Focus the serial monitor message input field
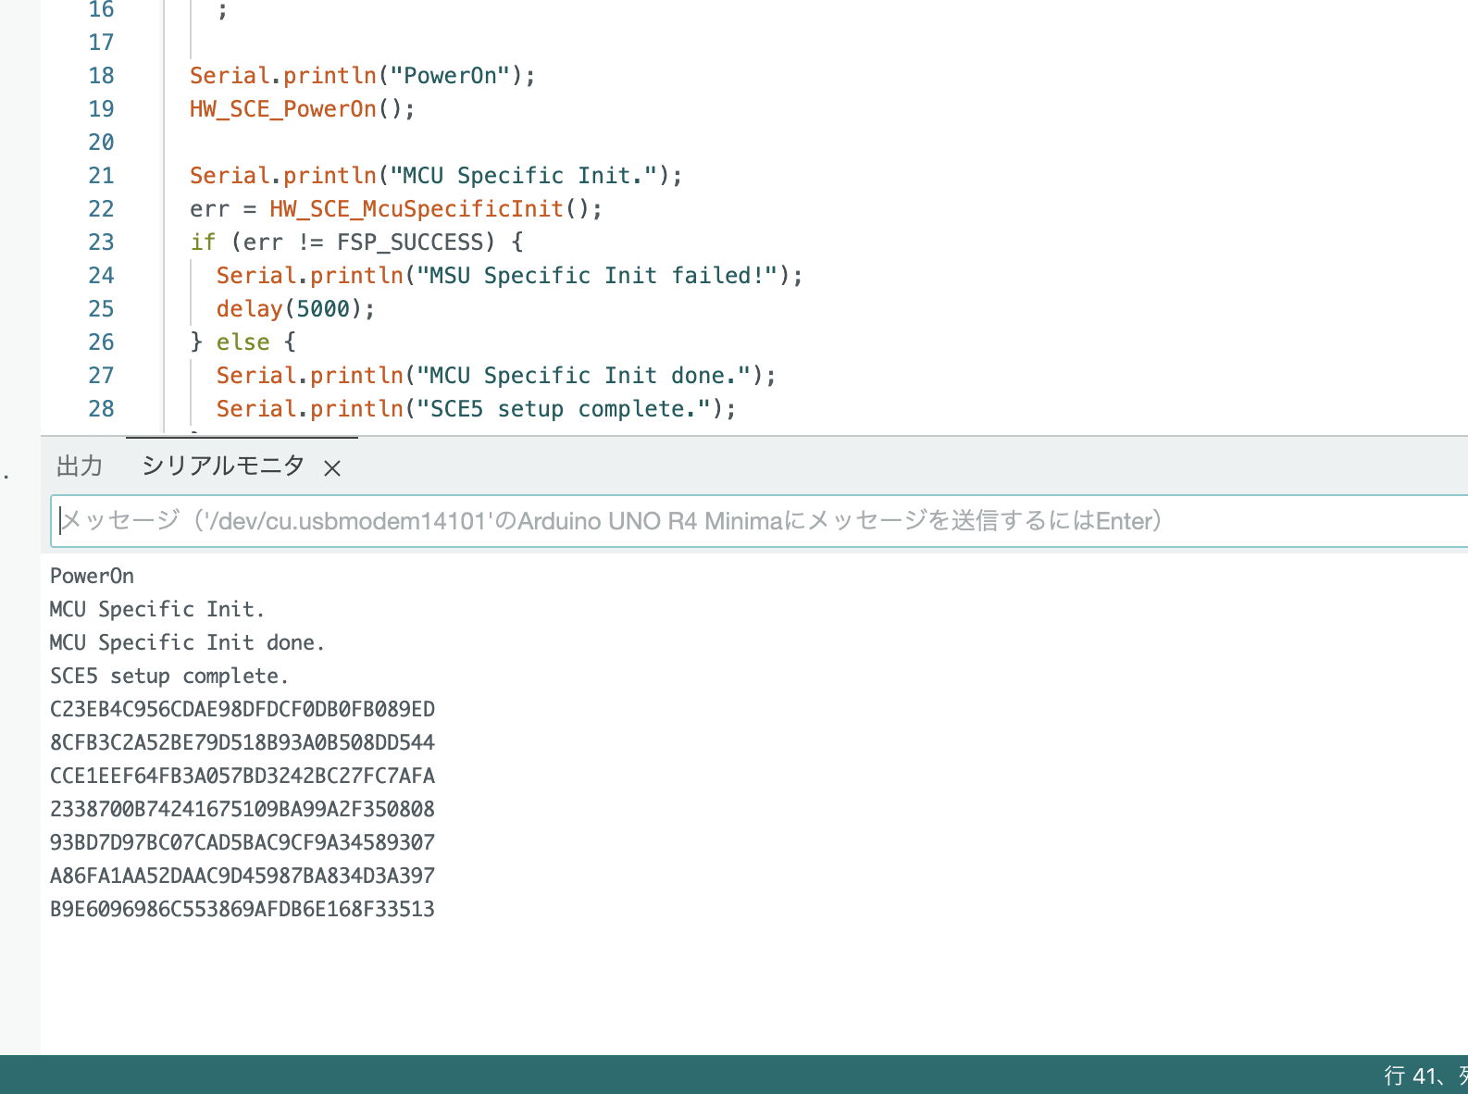Image resolution: width=1468 pixels, height=1094 pixels. point(759,521)
